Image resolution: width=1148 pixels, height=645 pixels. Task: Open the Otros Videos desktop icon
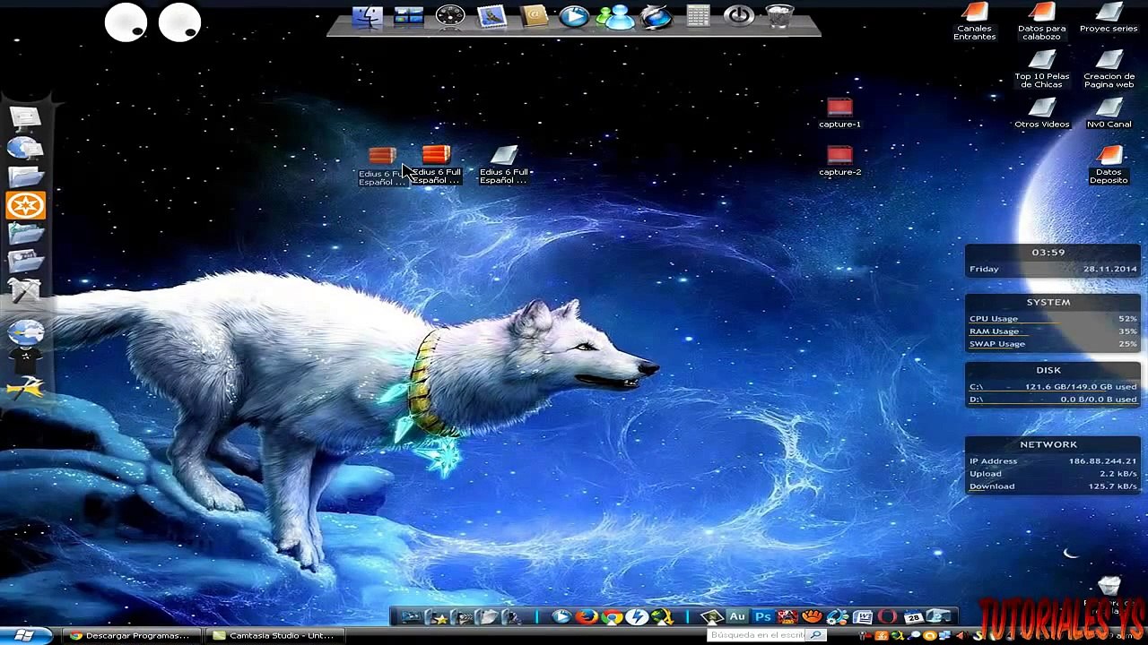[1042, 114]
